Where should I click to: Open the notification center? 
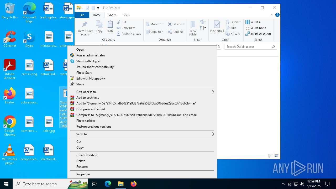tap(327, 184)
